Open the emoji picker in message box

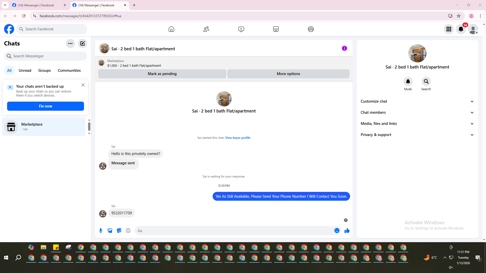coord(337,231)
